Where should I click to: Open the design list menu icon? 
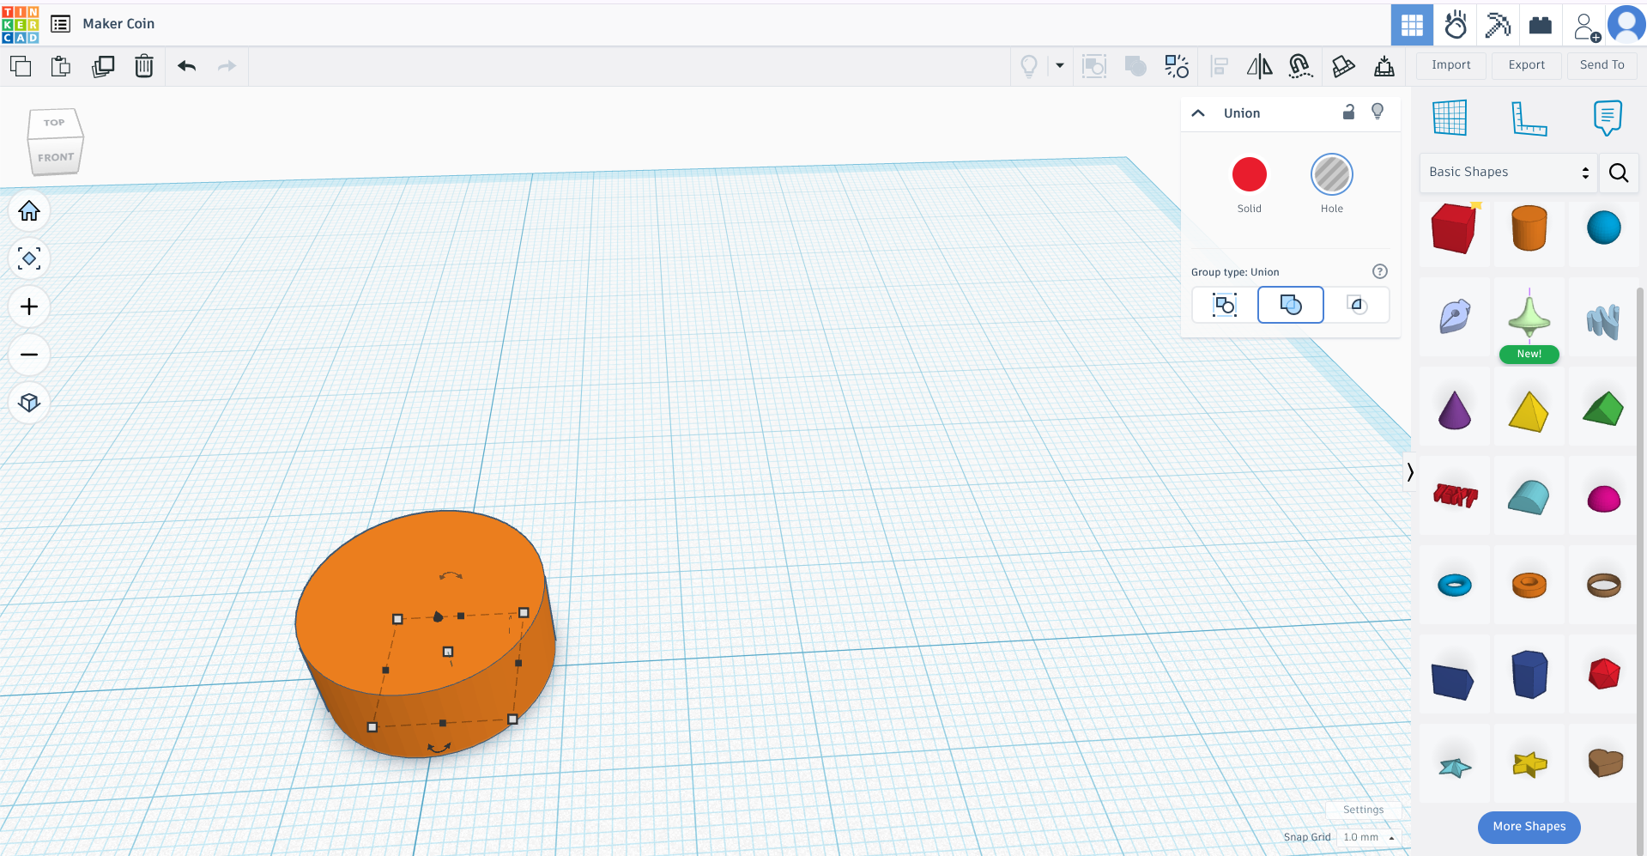click(x=60, y=24)
